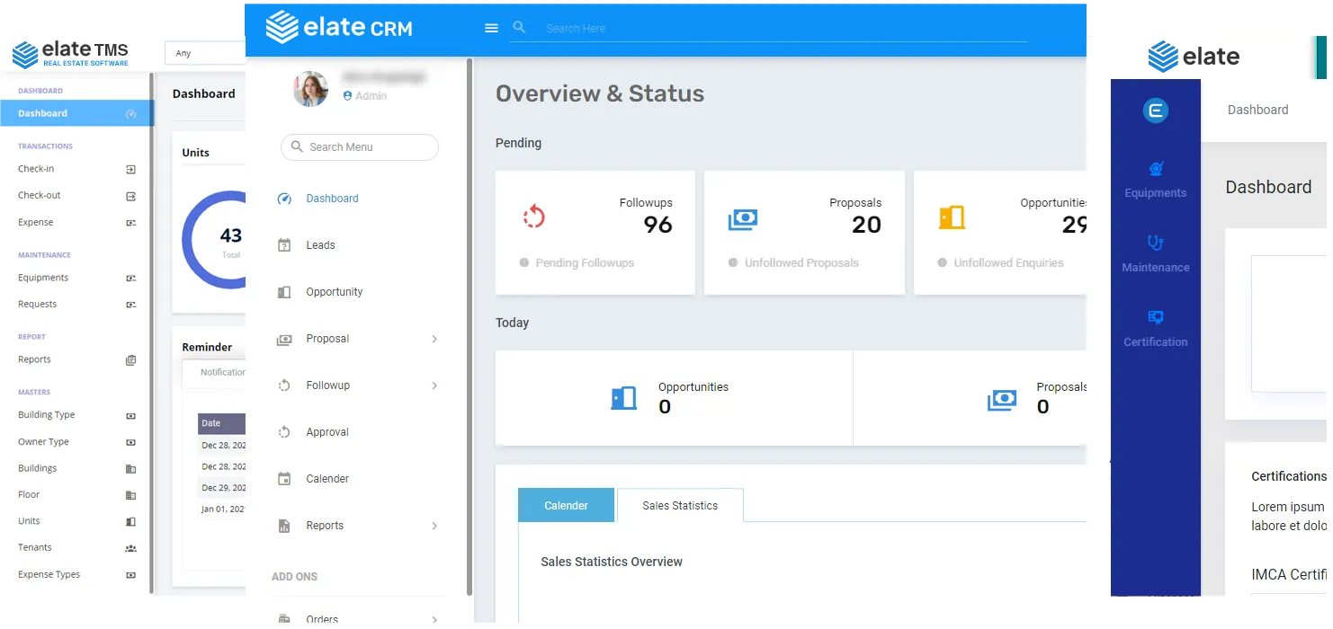
Task: Click the user avatar photo in CRM sidebar
Action: pyautogui.click(x=311, y=89)
